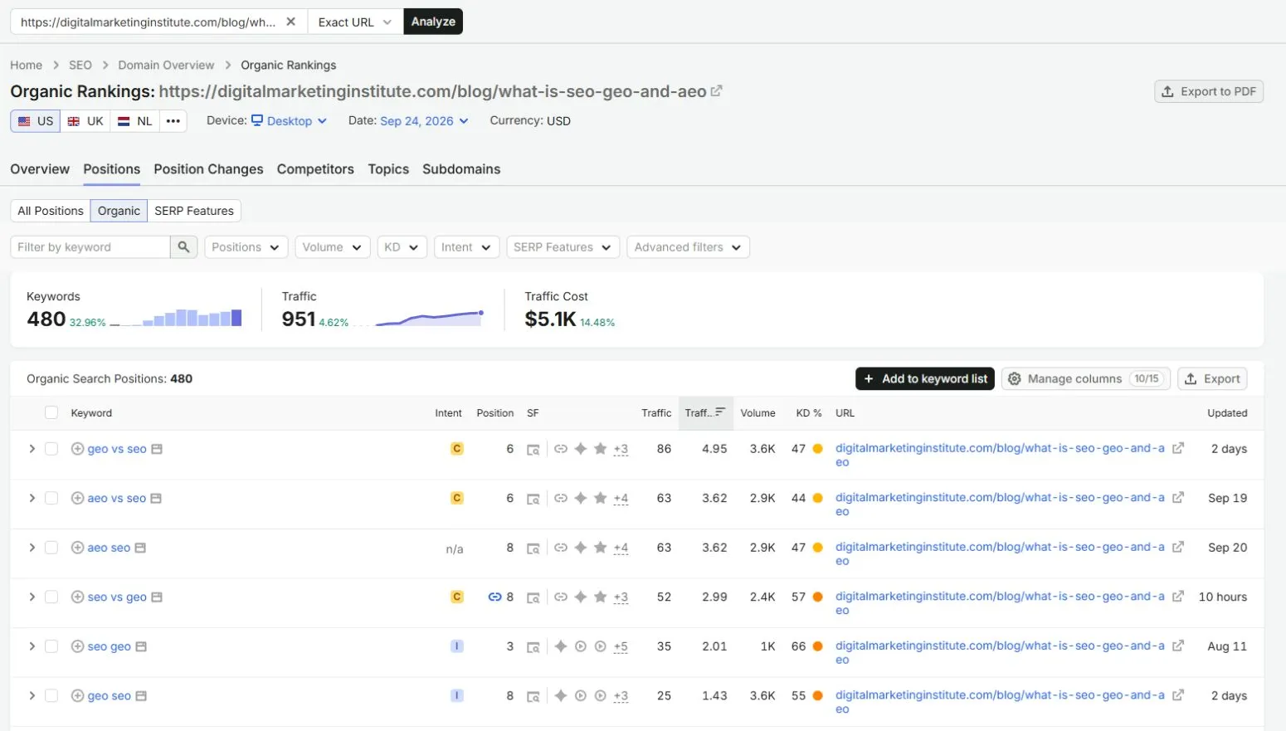Open Manage columns settings
The image size is (1286, 731).
coord(1086,379)
